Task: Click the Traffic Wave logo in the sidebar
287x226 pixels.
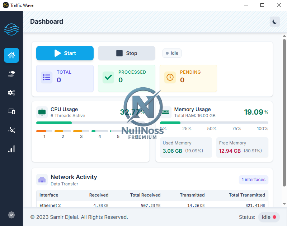Action: 11,29
